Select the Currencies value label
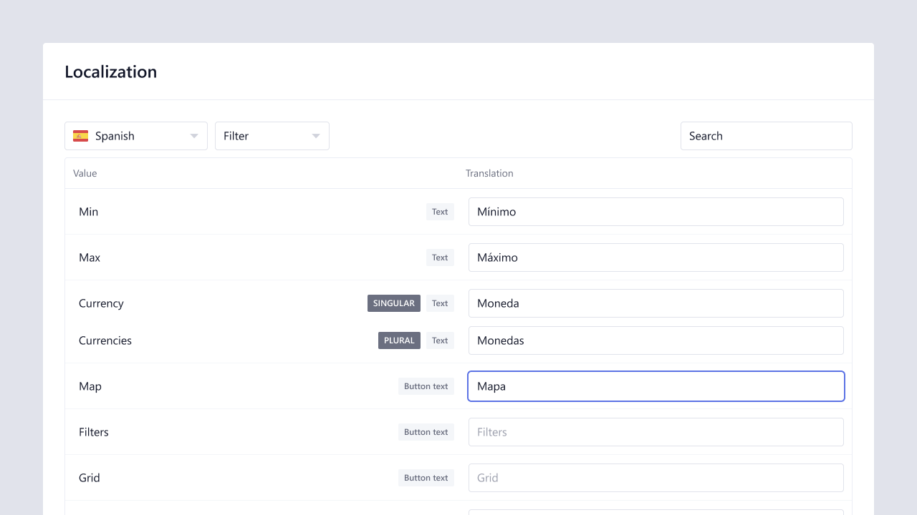 (x=105, y=340)
